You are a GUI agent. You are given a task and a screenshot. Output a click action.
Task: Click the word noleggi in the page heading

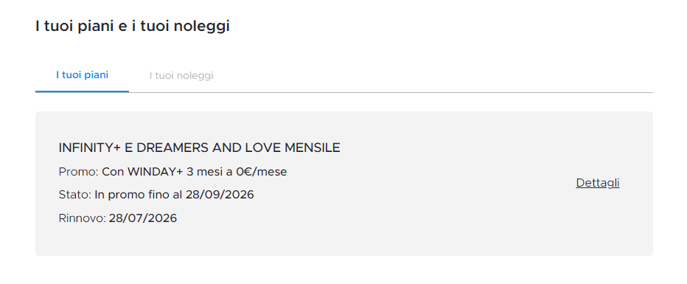click(x=201, y=27)
